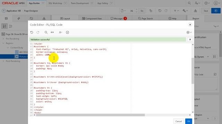This screenshot has height=124, width=222.
Task: Click the code editor vertical scrollbar
Action: (x=193, y=71)
